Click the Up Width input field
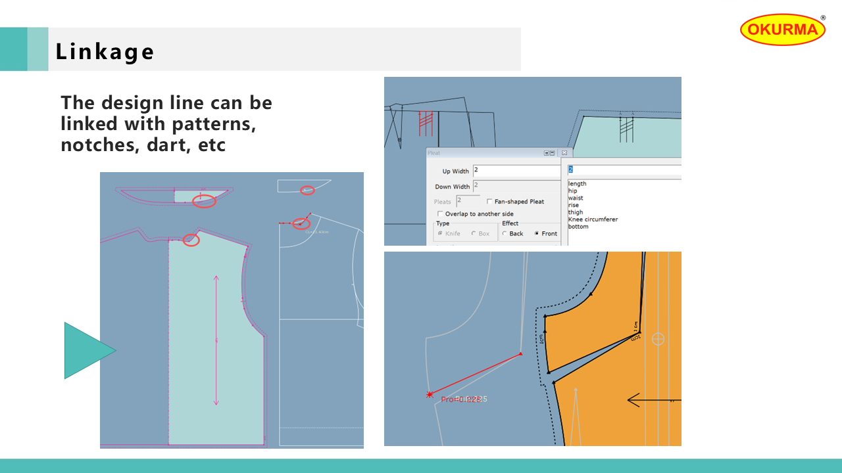The image size is (842, 473). pyautogui.click(x=516, y=171)
